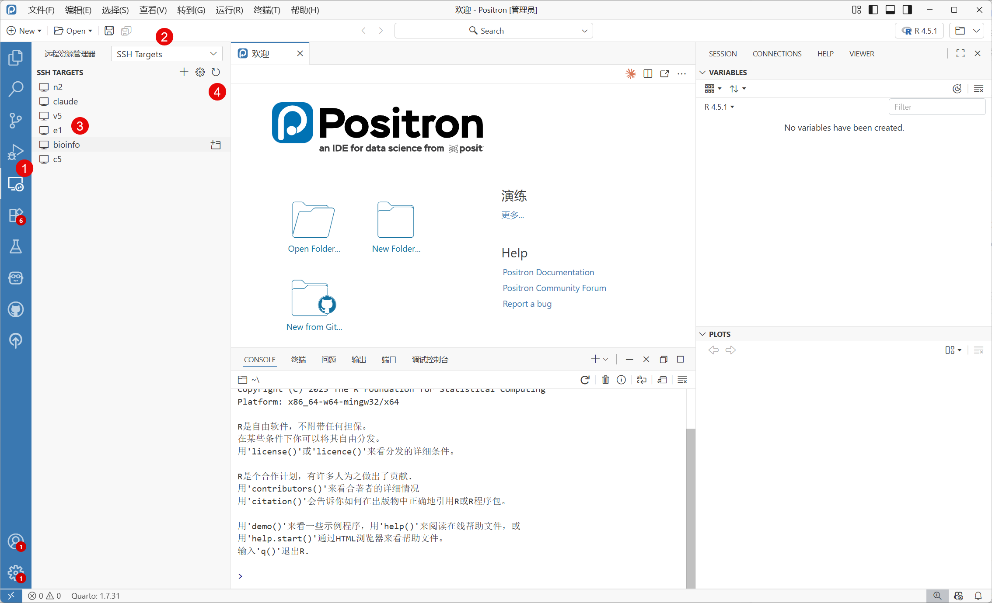The width and height of the screenshot is (992, 603).
Task: Open SSH config settings gear
Action: (200, 72)
